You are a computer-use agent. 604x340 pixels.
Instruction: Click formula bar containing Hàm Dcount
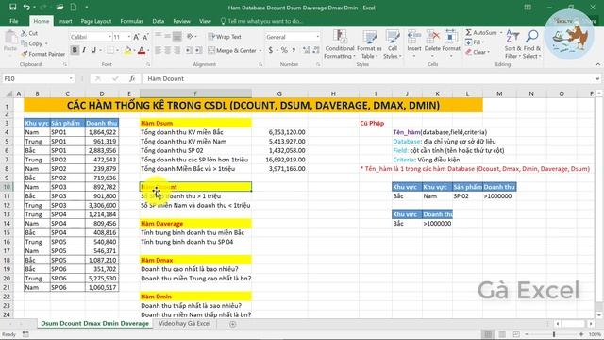click(368, 78)
